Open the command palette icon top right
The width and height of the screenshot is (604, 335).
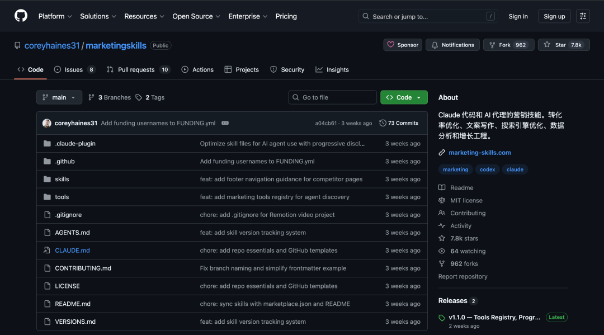point(583,16)
